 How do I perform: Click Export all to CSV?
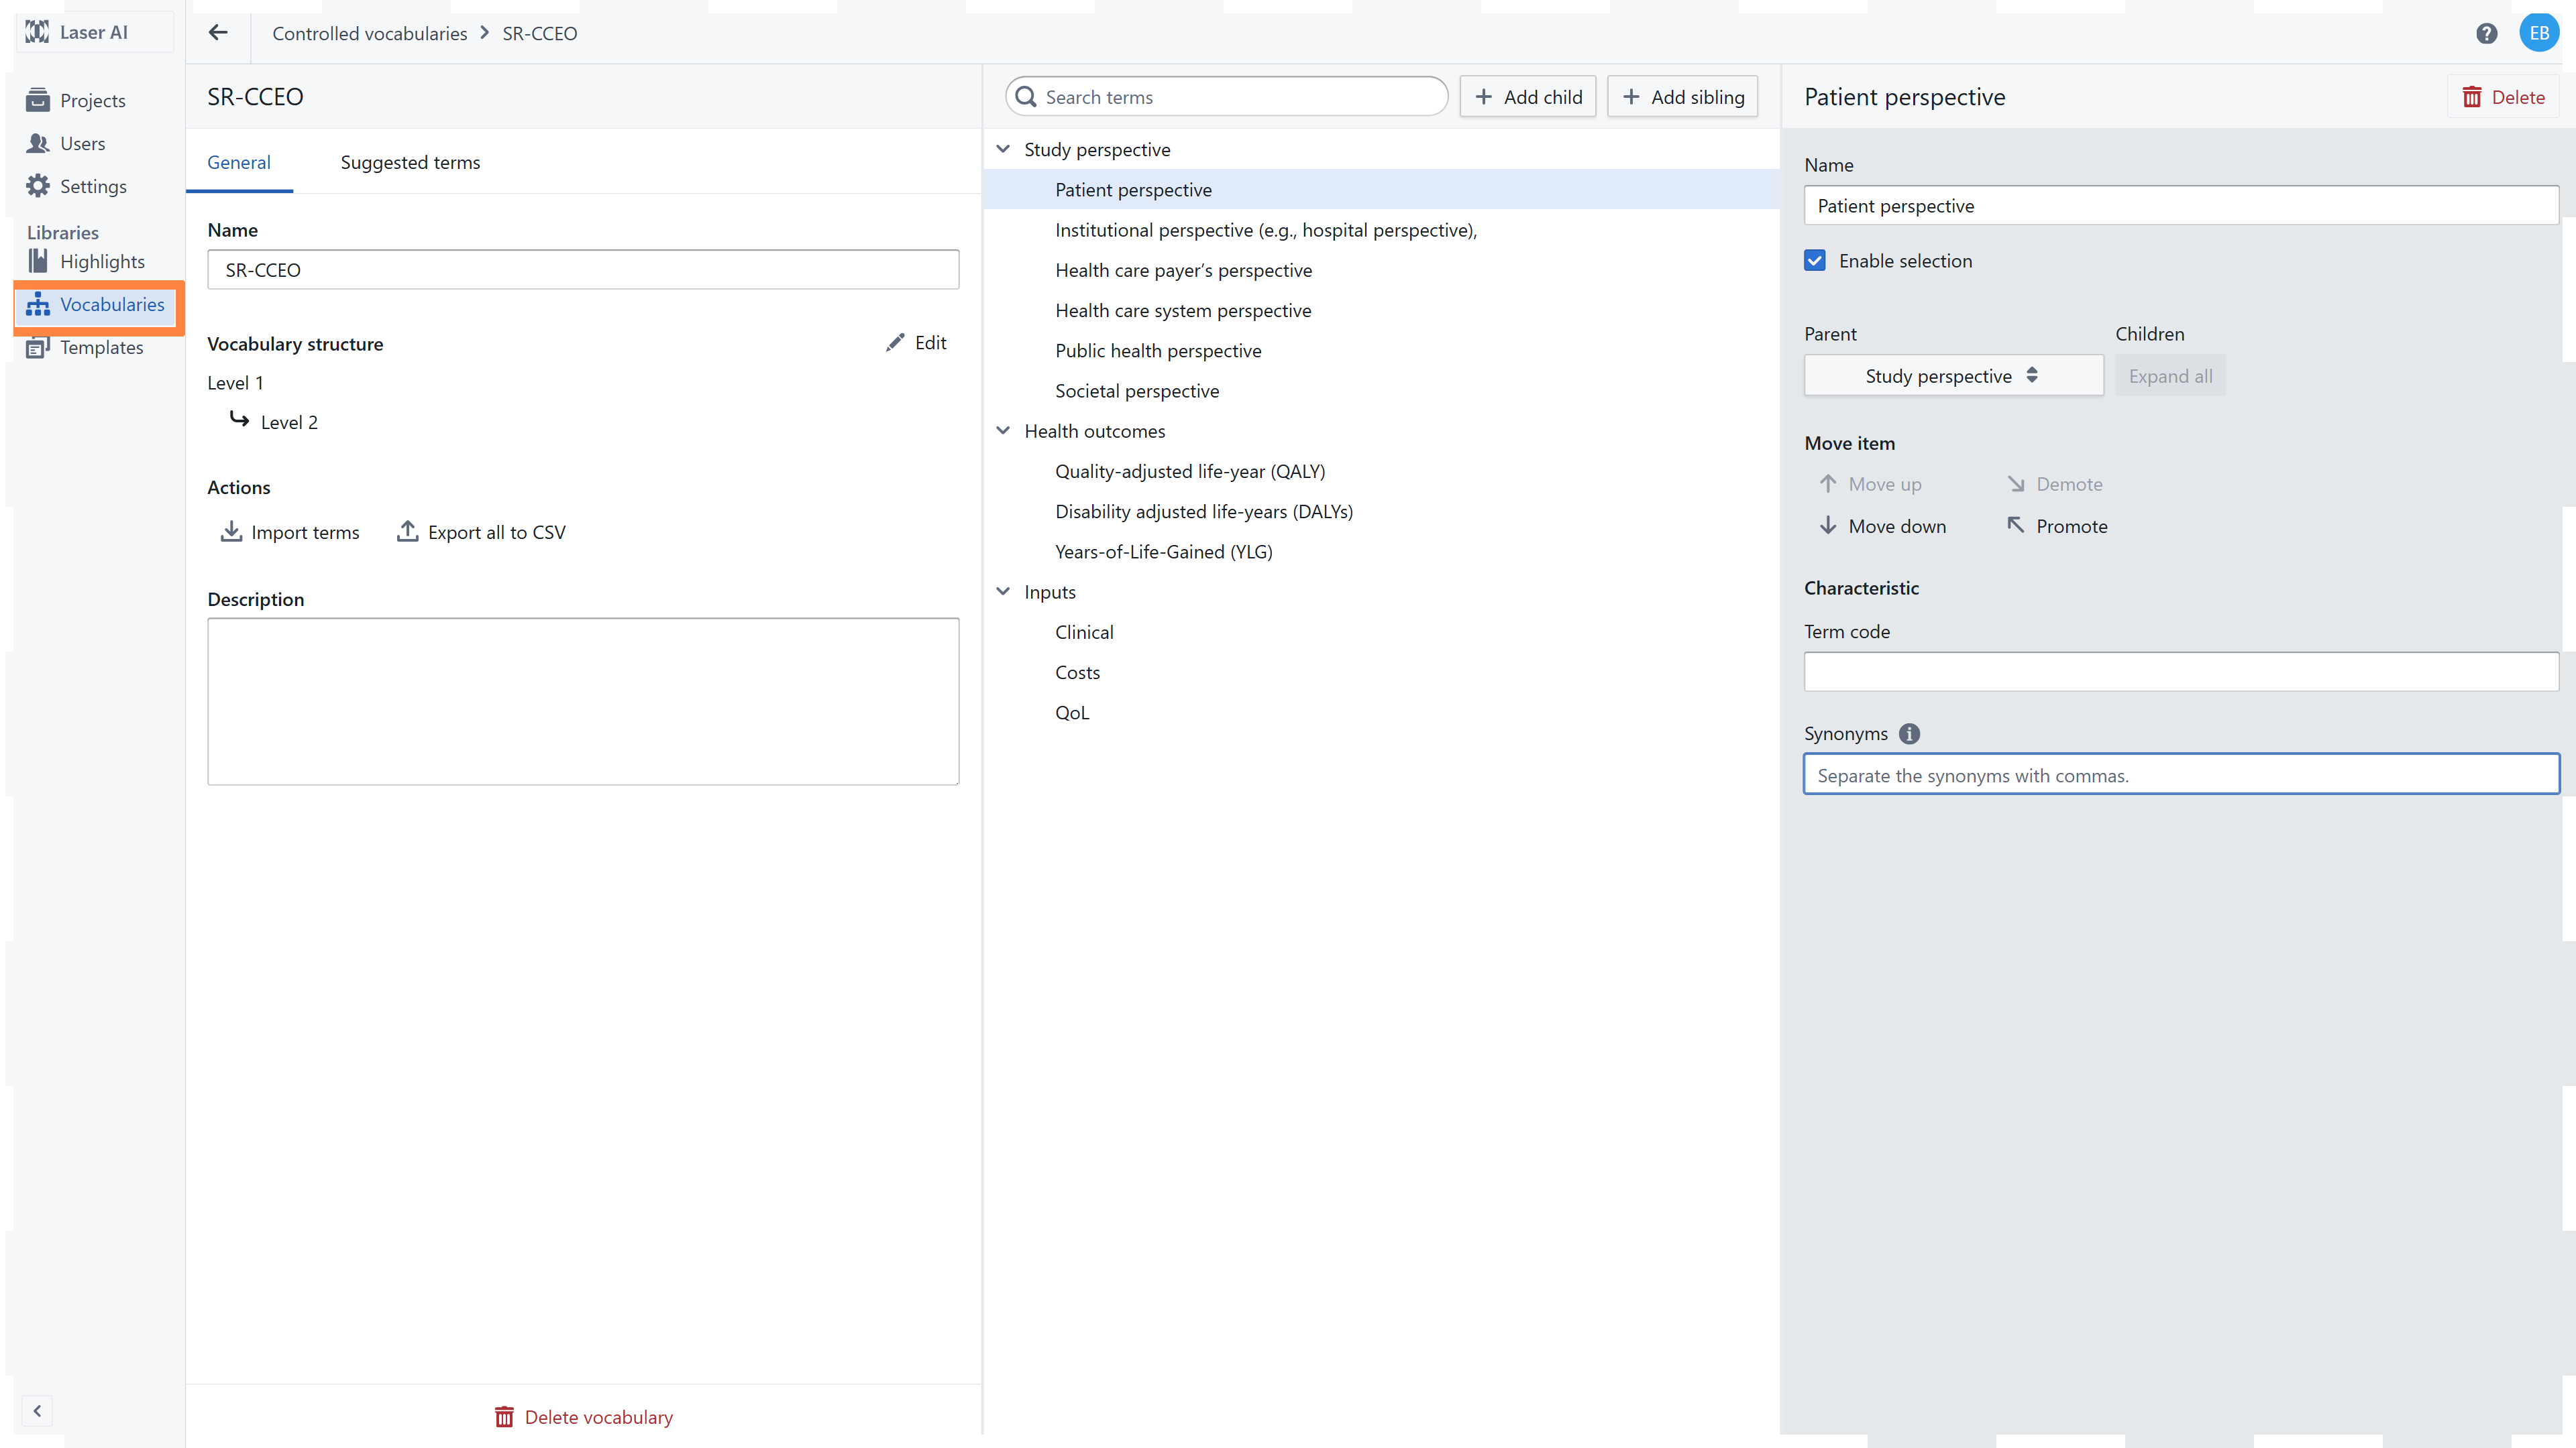tap(481, 532)
